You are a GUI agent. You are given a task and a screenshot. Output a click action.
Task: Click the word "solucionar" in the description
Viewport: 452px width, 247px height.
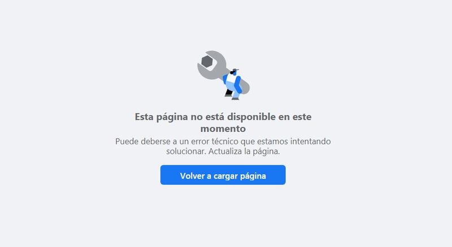tap(186, 151)
